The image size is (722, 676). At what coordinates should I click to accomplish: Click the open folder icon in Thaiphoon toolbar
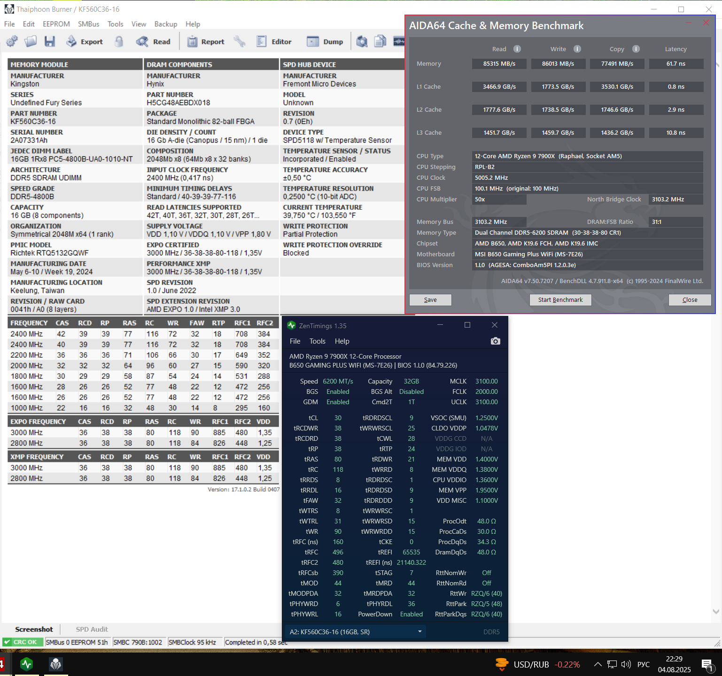point(31,41)
